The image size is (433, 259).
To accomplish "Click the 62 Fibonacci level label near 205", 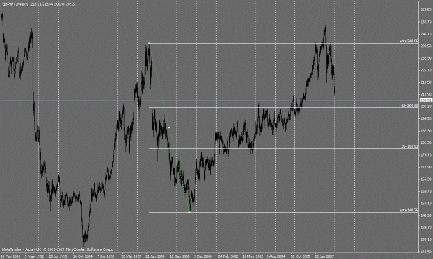I will pyautogui.click(x=409, y=105).
